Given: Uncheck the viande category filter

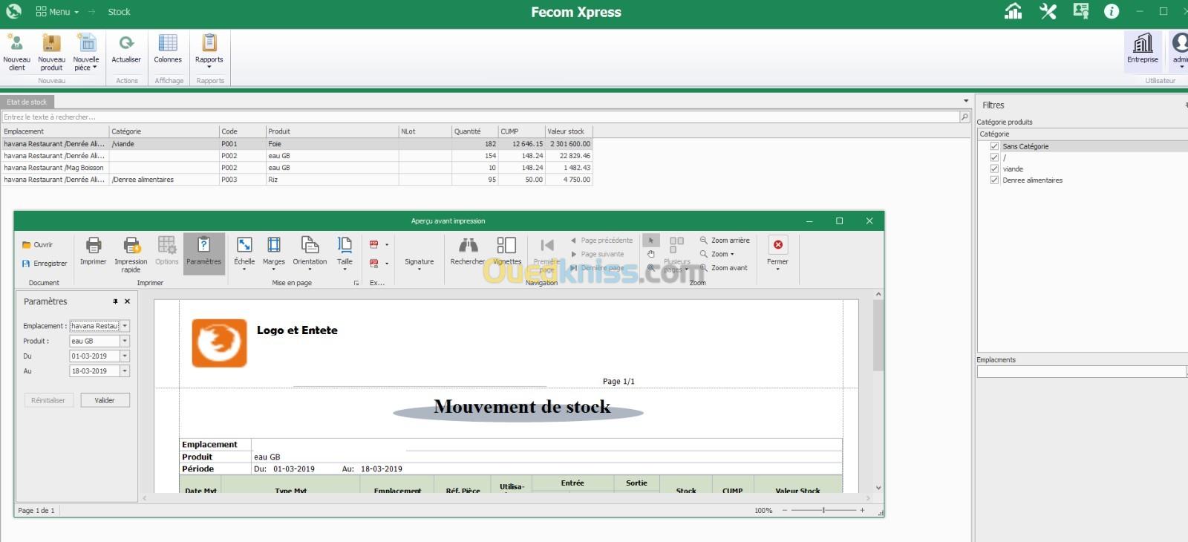Looking at the screenshot, I should point(994,169).
